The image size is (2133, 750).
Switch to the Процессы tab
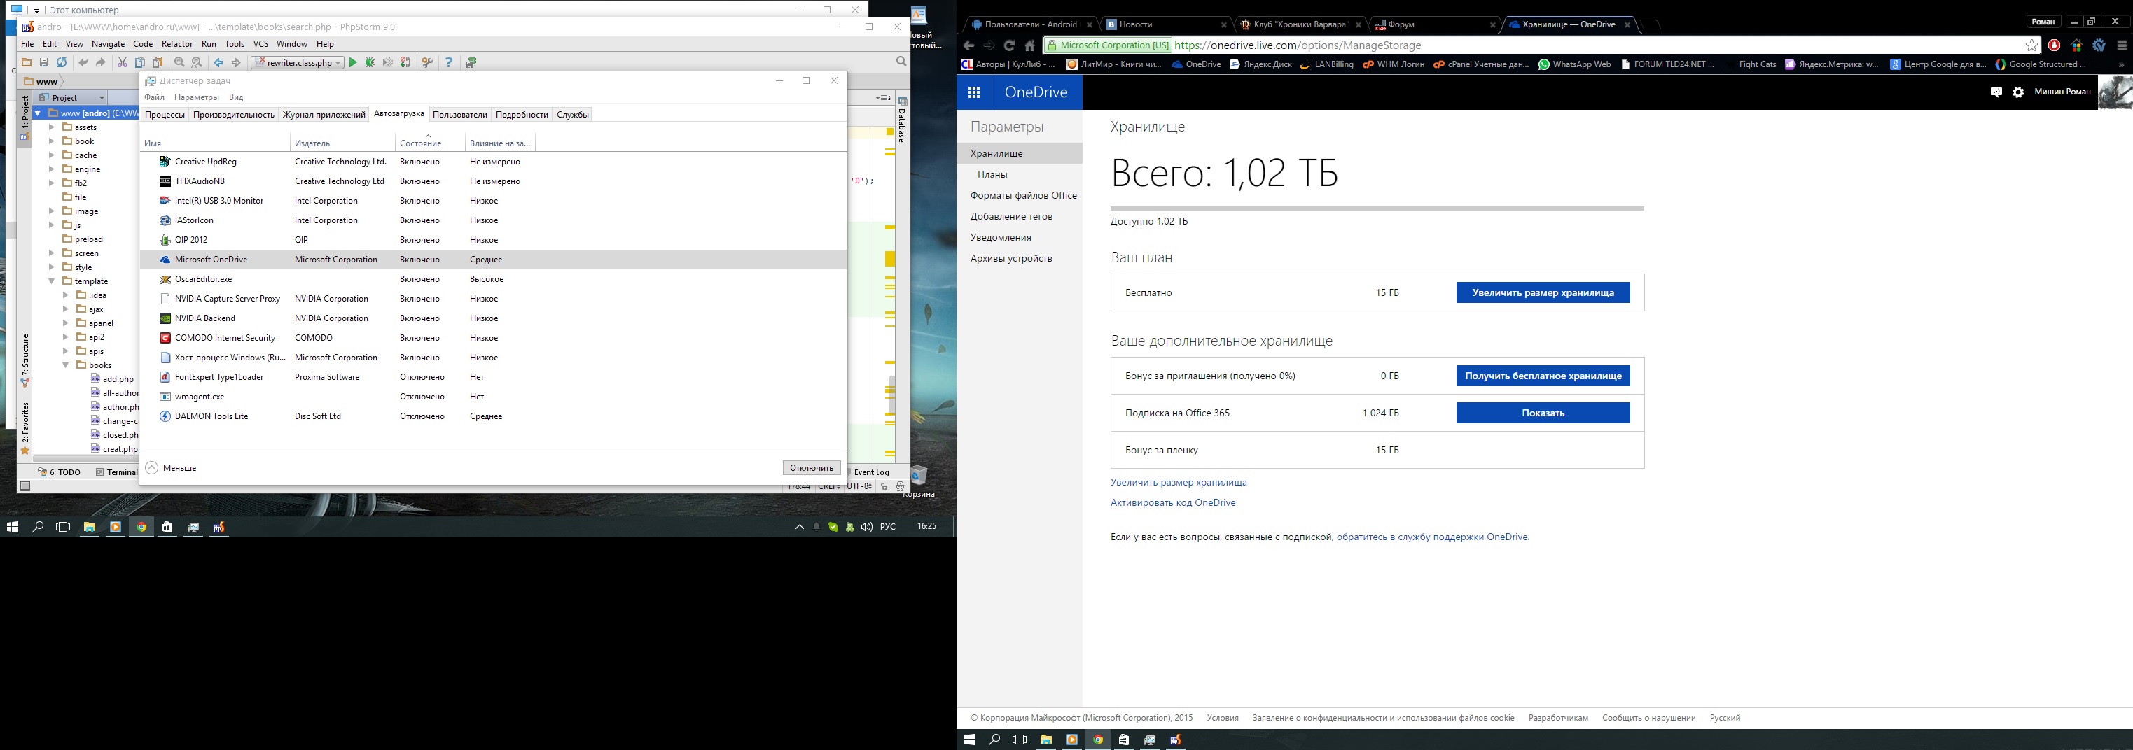point(165,115)
